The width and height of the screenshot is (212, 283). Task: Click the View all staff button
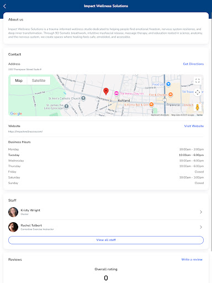point(106,240)
